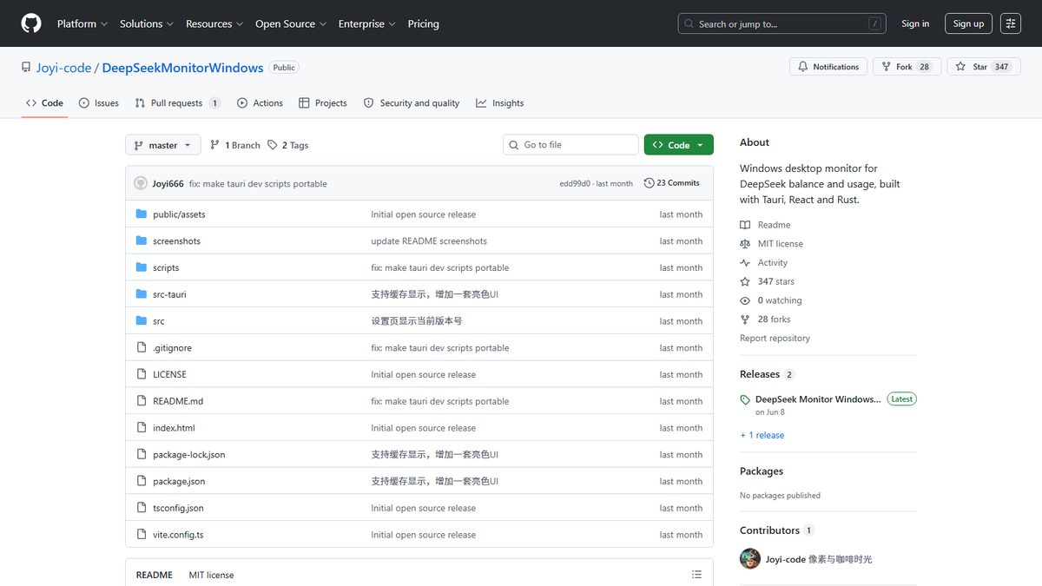
Task: Open the Pull requests tab
Action: (178, 102)
